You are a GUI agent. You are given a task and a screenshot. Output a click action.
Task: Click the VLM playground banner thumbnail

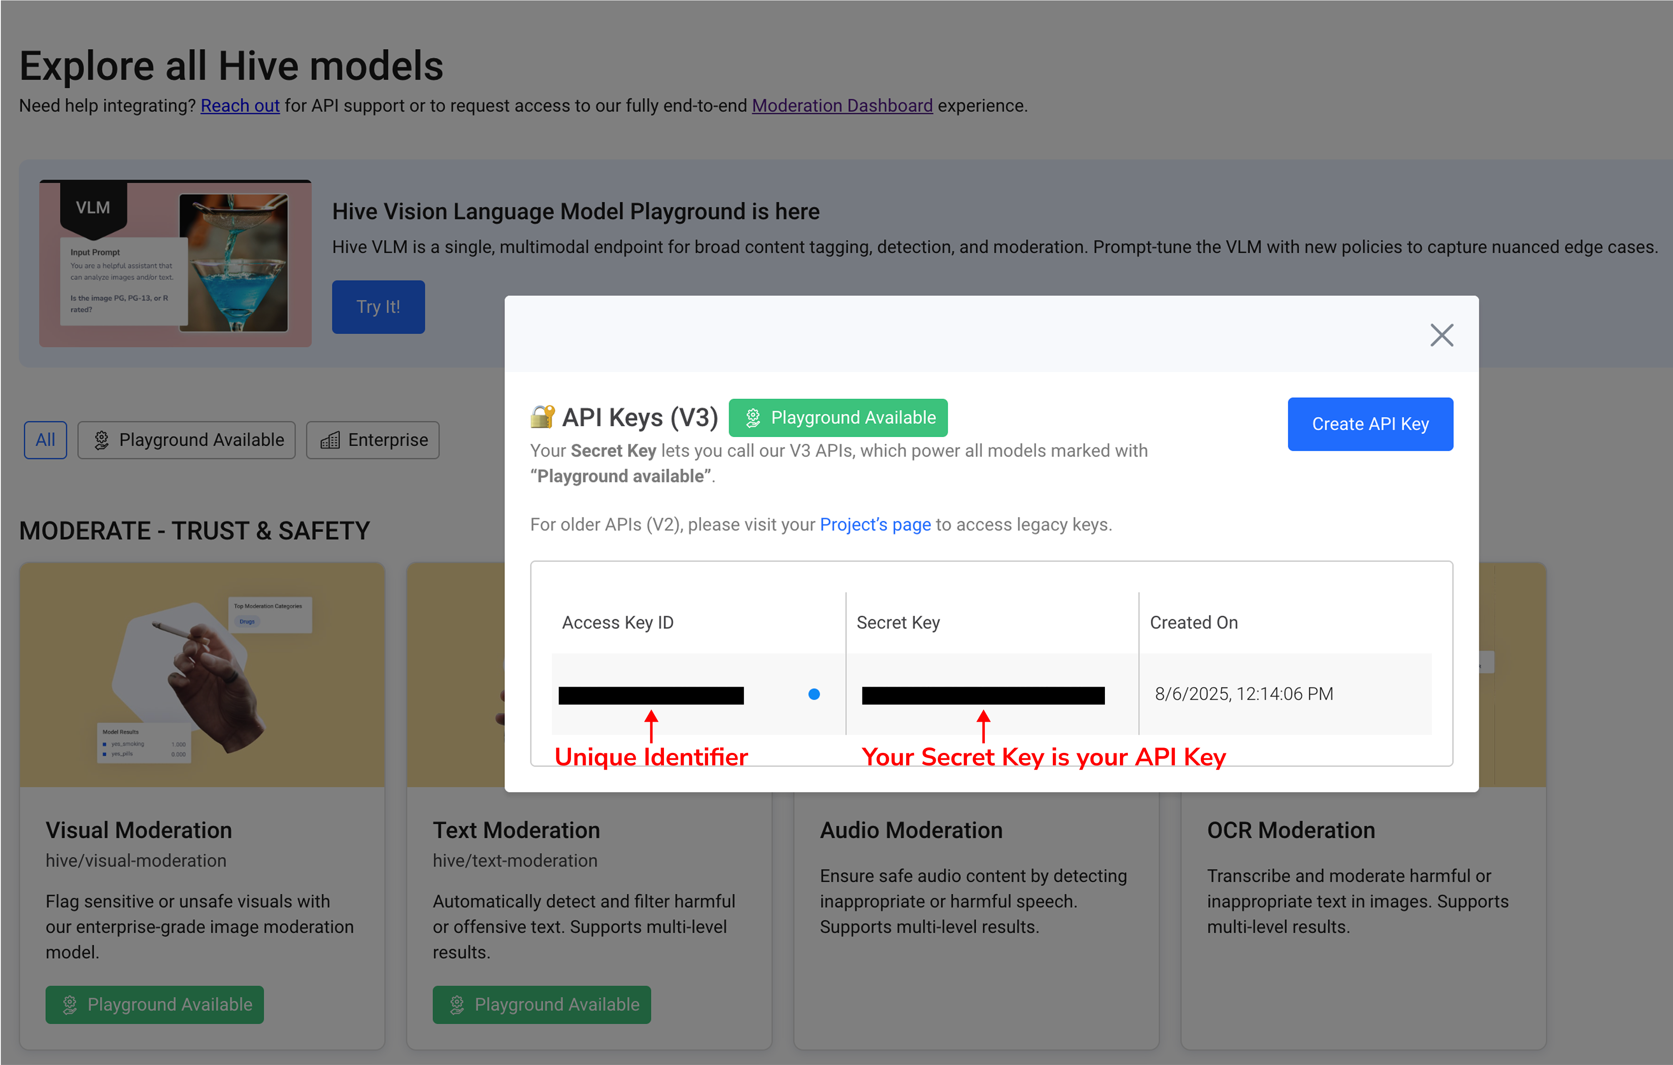pyautogui.click(x=175, y=263)
